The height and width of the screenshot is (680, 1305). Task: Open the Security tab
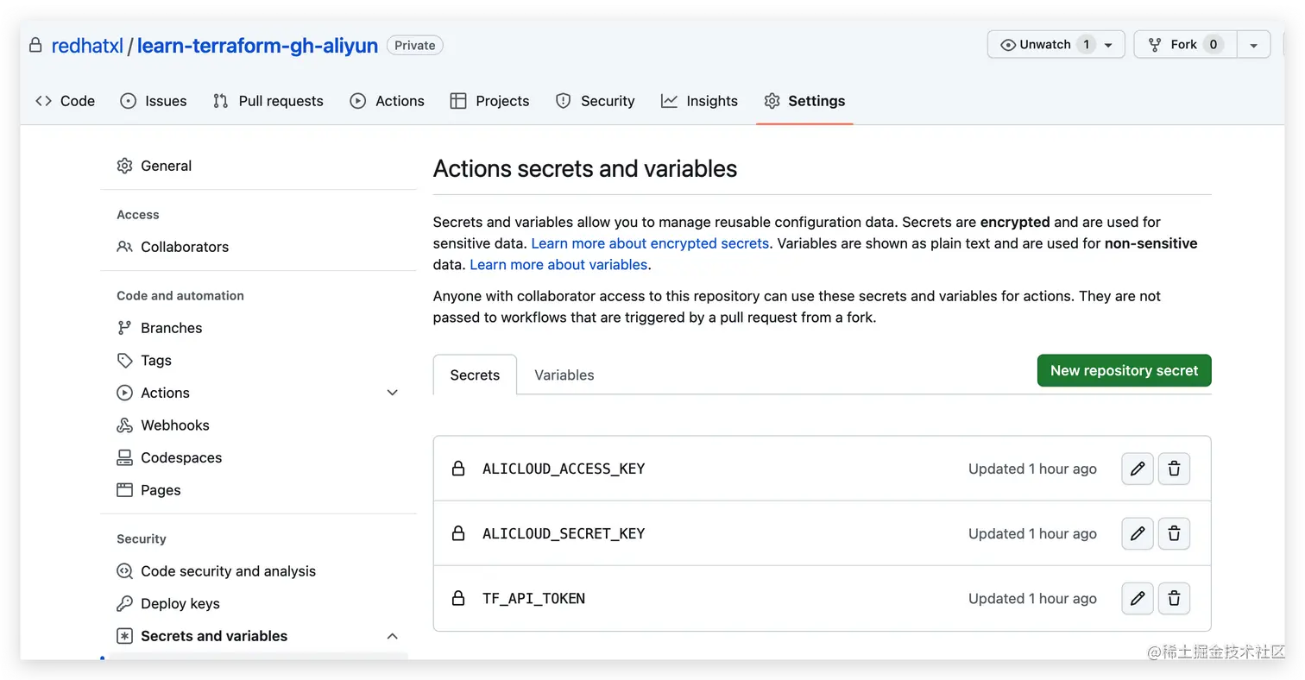[x=595, y=101]
